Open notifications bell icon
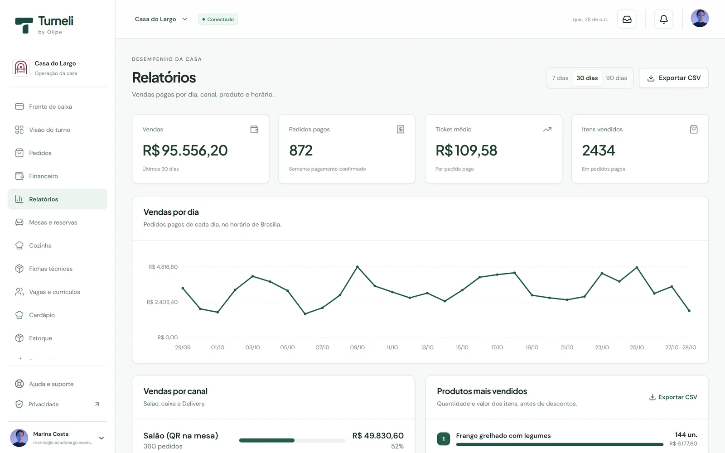Screen dimensions: 725x453 point(663,19)
